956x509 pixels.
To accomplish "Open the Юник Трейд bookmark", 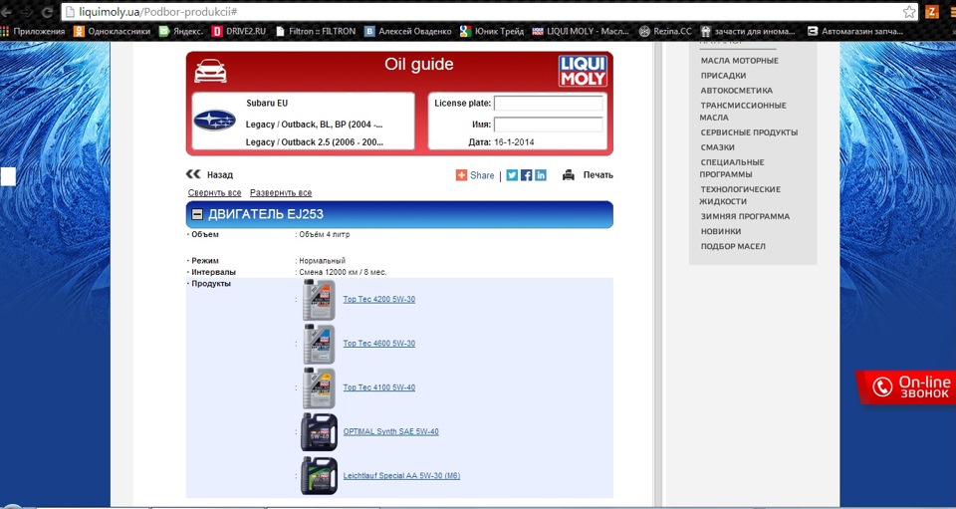I will tap(491, 31).
